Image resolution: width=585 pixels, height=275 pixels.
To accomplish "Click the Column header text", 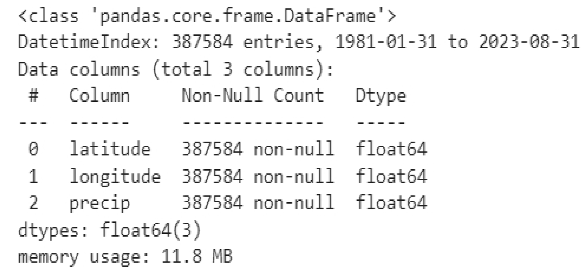I will pos(99,96).
